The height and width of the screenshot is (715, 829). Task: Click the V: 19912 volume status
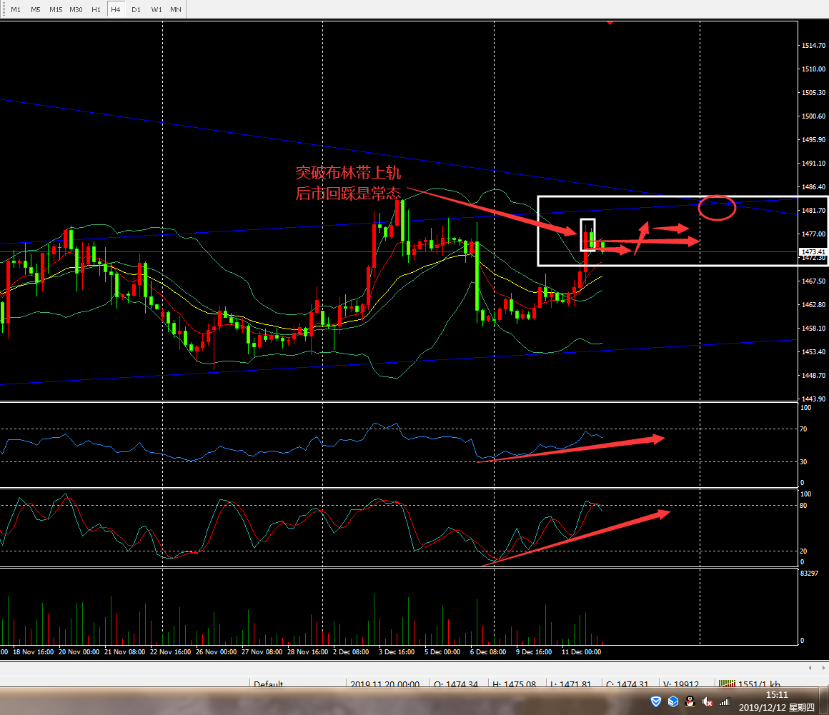681,684
